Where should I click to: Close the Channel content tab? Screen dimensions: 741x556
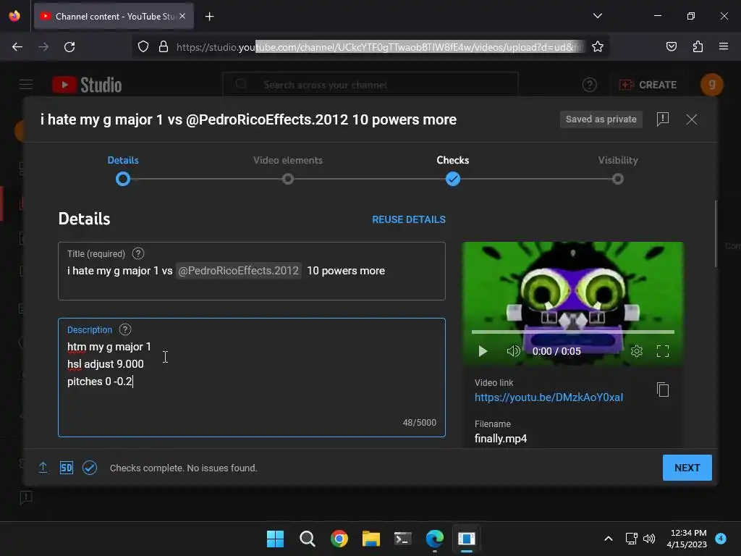182,16
